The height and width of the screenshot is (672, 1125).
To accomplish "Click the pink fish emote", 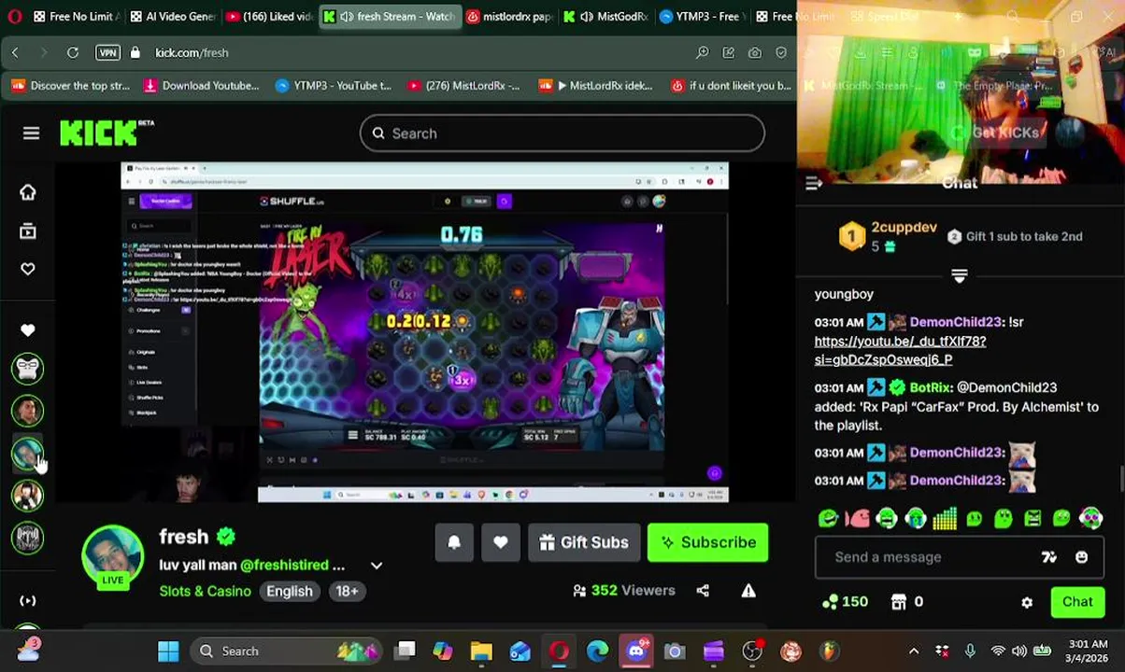I will point(857,518).
